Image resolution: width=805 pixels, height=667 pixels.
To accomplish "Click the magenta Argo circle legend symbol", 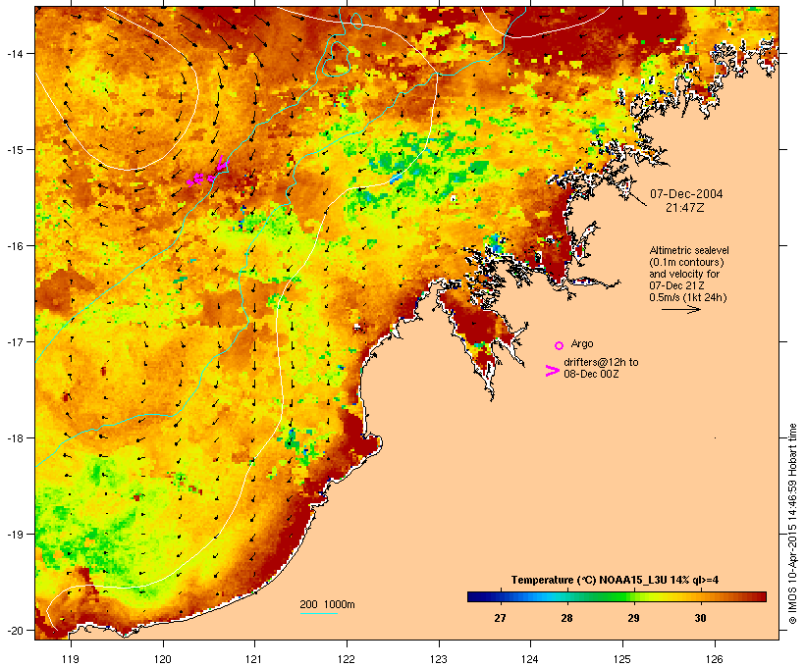I will 560,345.
